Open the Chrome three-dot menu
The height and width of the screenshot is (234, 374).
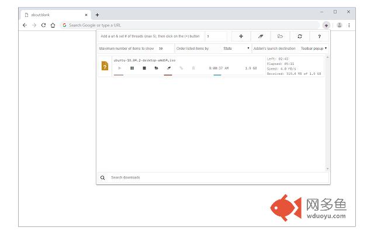point(349,25)
